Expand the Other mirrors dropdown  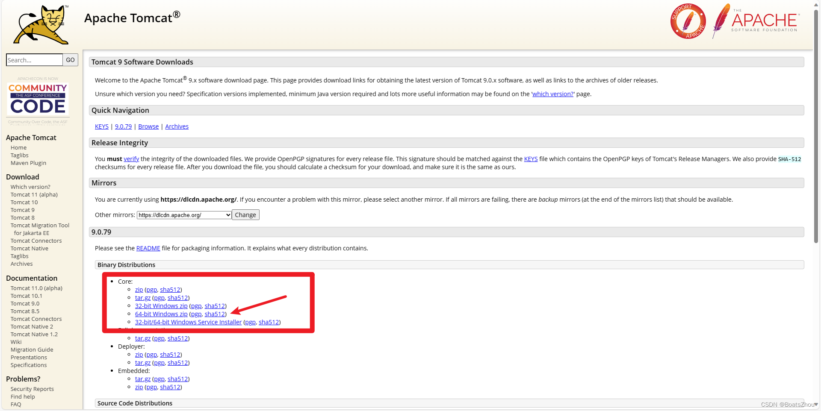184,215
